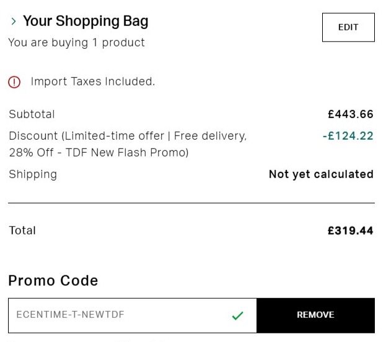This screenshot has width=386, height=342.
Task: Remove the applied promo code
Action: pos(315,315)
